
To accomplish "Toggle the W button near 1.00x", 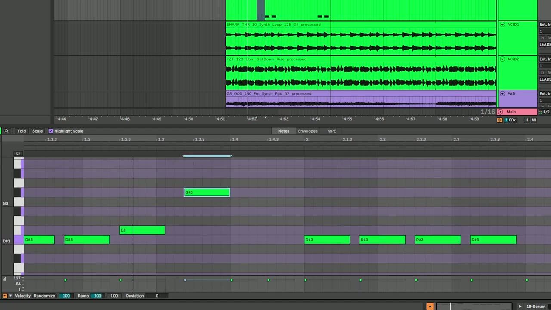I will 534,120.
